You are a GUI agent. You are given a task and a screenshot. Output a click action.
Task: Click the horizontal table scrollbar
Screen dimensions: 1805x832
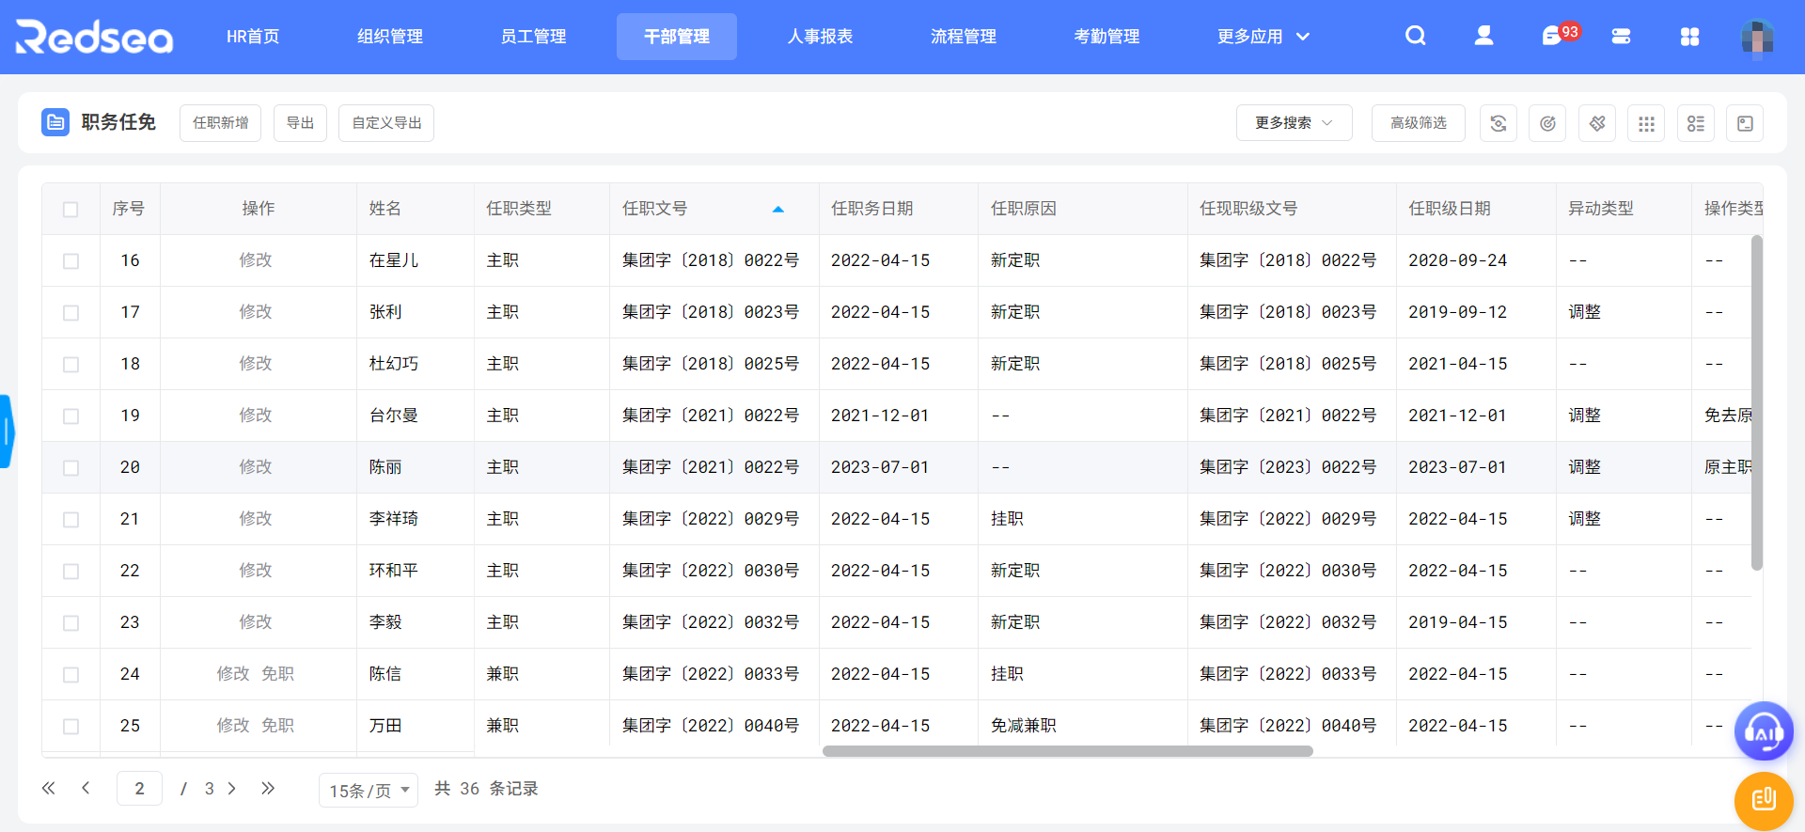point(1067,751)
